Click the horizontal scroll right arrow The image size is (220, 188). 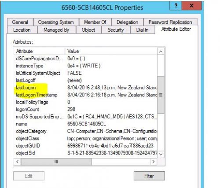click(x=154, y=162)
